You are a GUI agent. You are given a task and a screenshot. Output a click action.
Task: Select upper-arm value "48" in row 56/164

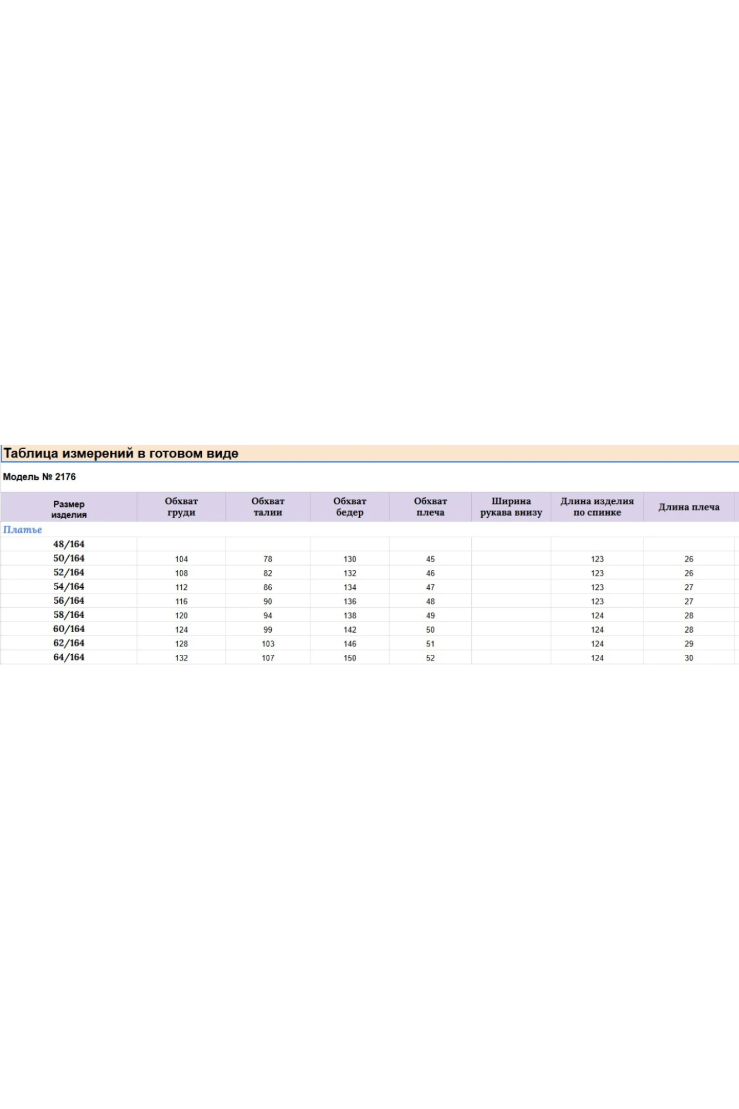430,602
